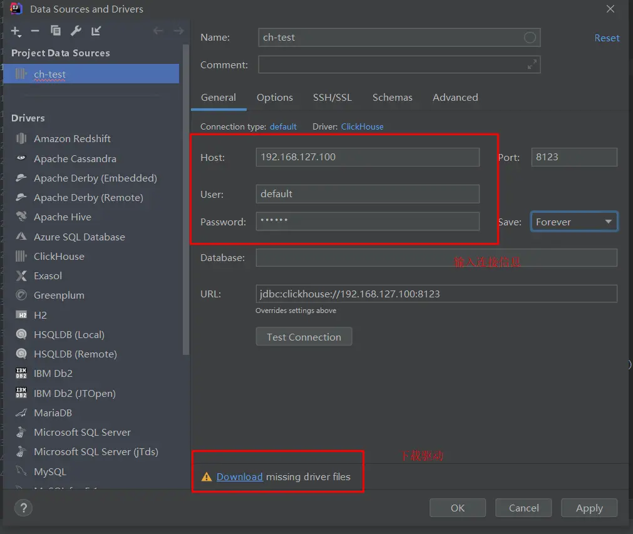Focus the Host field showing 192.168.127.100

(x=368, y=157)
